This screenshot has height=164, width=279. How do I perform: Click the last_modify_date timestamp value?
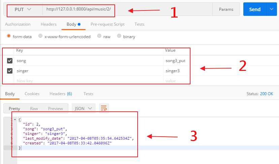pos(100,138)
